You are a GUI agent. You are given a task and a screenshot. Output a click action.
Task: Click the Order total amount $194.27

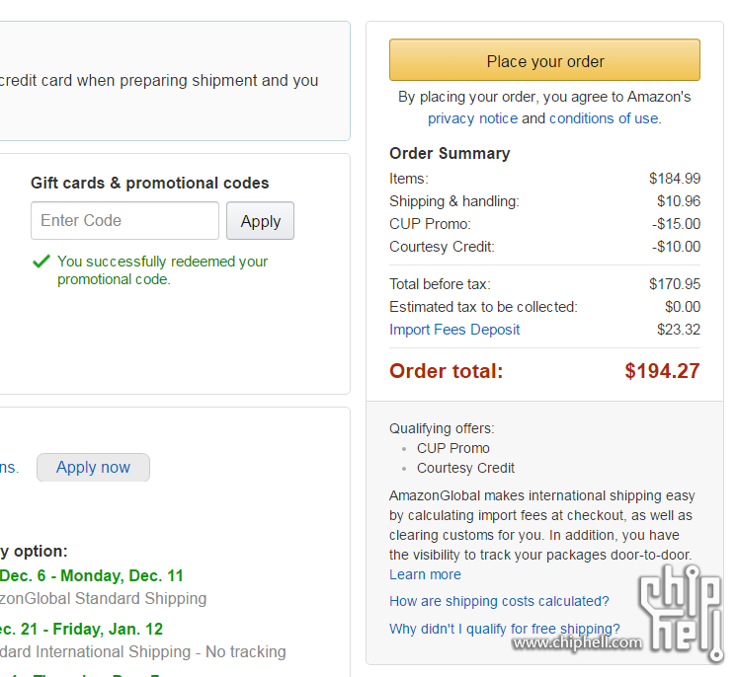coord(662,371)
